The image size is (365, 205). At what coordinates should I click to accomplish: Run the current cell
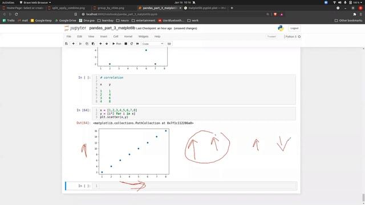(116, 44)
